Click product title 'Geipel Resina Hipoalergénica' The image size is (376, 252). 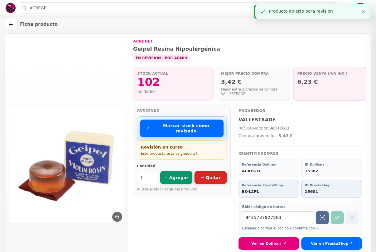coord(177,49)
